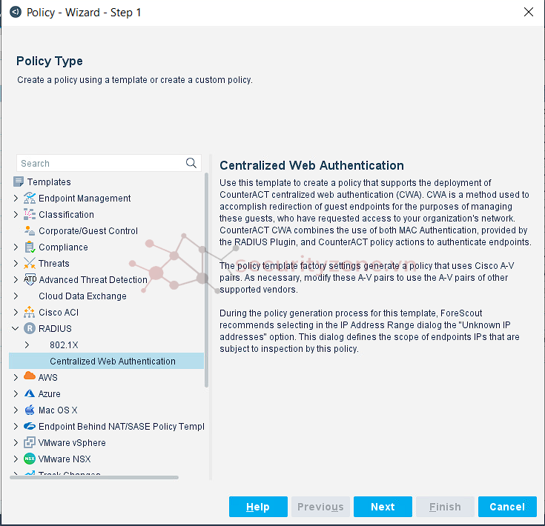Select Corporate/Guest Control template

88,230
